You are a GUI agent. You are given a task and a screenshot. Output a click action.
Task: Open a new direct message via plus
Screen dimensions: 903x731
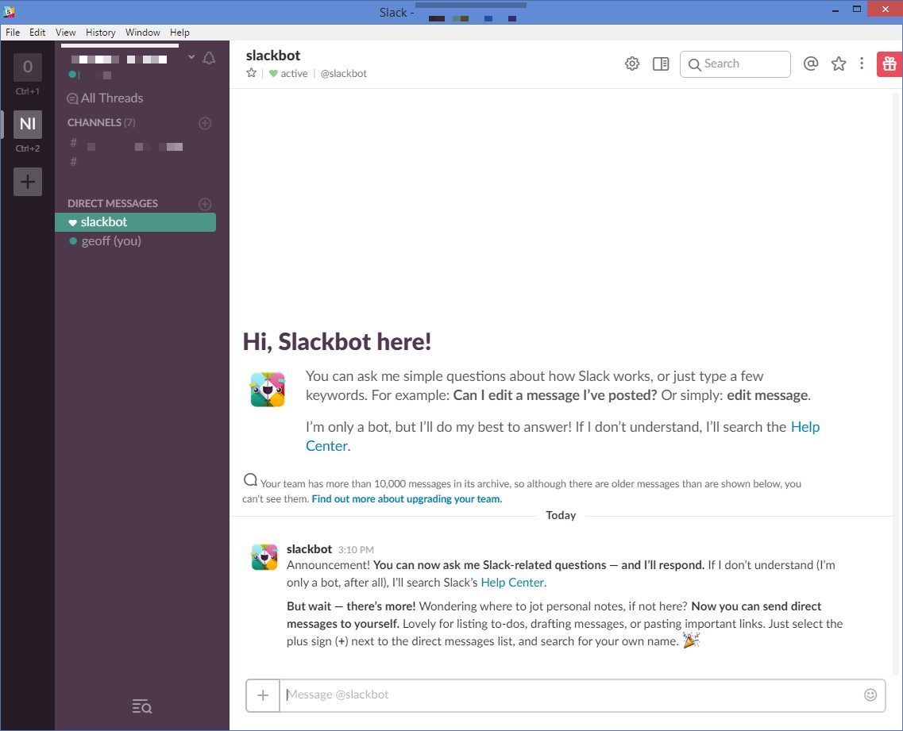[205, 204]
